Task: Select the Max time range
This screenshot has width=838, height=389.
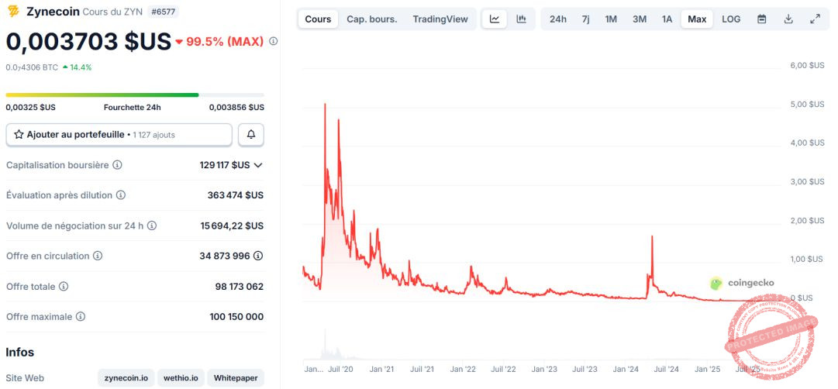Action: 697,19
